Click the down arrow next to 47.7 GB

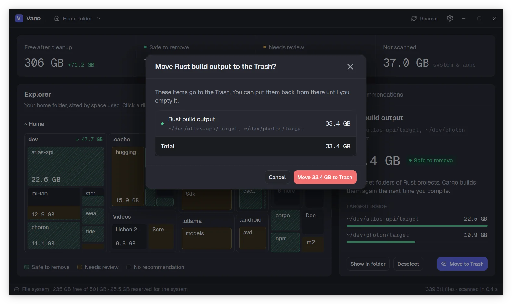pyautogui.click(x=77, y=139)
